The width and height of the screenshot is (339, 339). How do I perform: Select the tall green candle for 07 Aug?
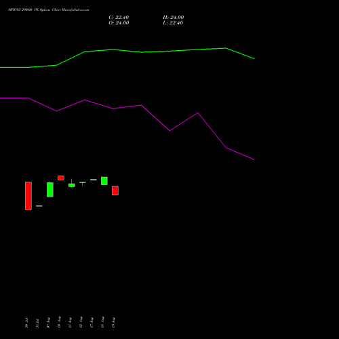50,189
